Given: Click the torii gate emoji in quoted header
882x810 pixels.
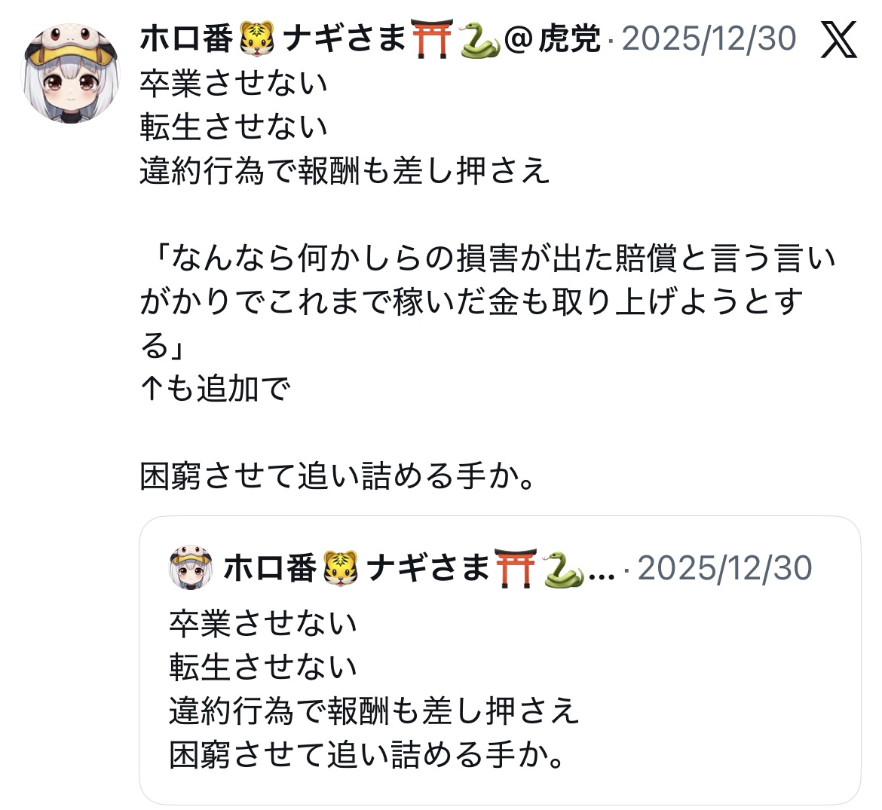Looking at the screenshot, I should click(x=515, y=567).
